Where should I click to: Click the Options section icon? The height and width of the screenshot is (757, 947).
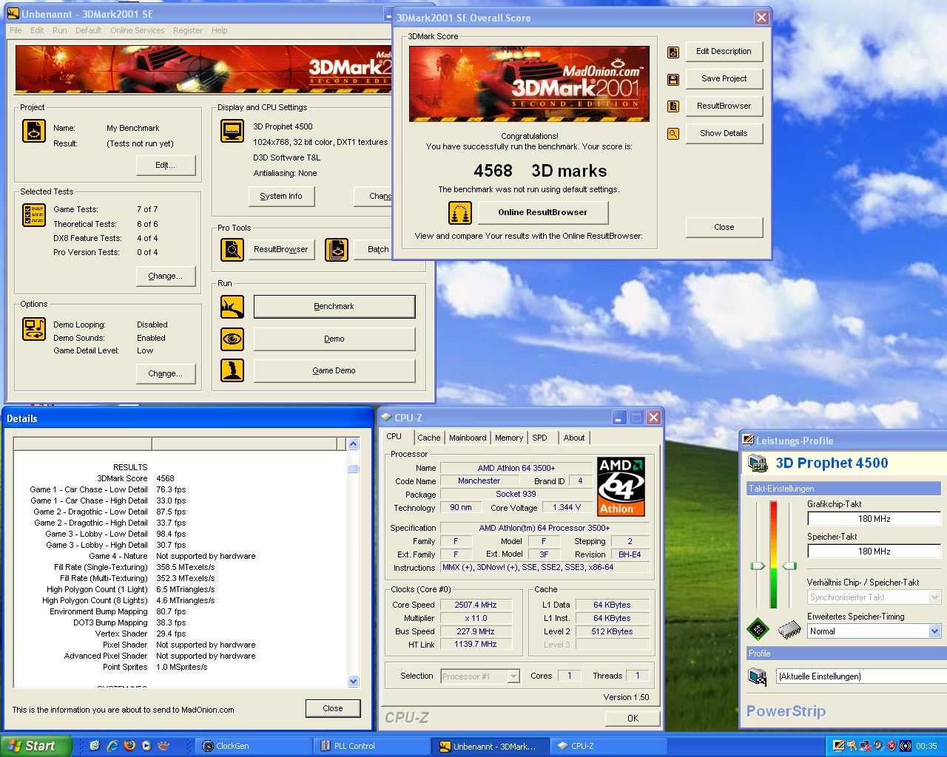coord(34,329)
